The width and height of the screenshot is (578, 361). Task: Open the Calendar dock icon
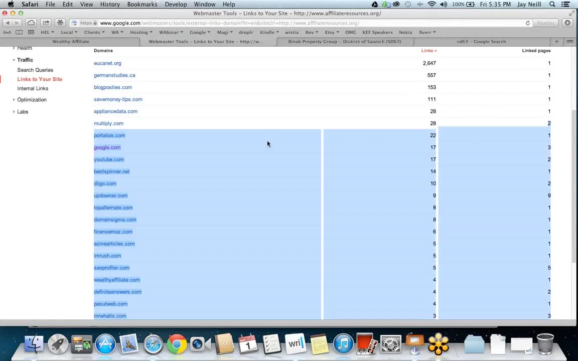(248, 343)
